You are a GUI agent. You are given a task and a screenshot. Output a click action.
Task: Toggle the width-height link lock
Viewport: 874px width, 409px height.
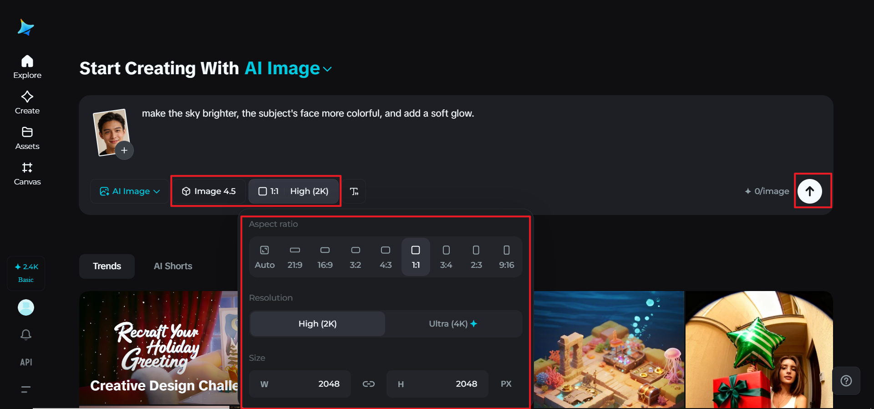coord(368,384)
